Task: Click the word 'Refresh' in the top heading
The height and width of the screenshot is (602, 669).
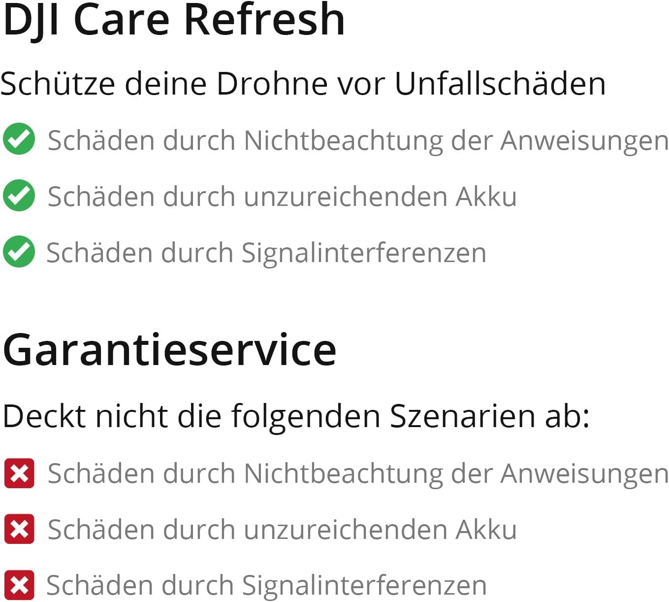Action: click(x=264, y=20)
